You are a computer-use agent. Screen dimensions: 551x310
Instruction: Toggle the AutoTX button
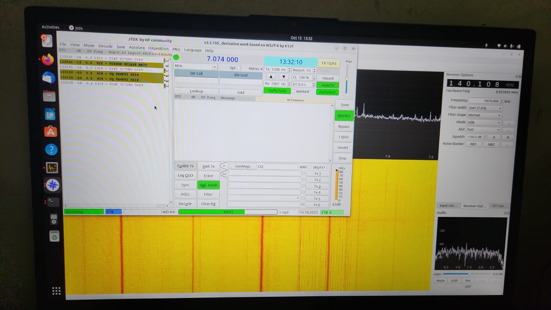[x=327, y=85]
